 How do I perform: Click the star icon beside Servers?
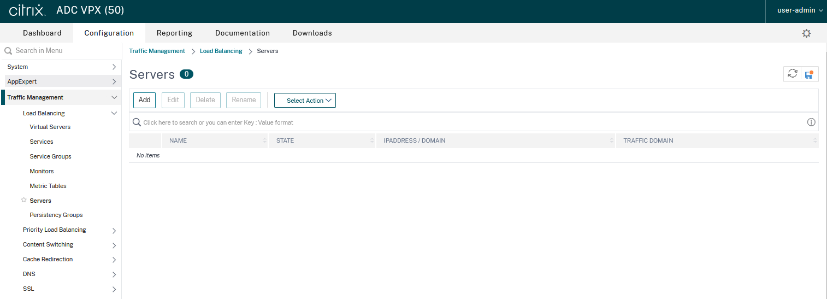(23, 200)
